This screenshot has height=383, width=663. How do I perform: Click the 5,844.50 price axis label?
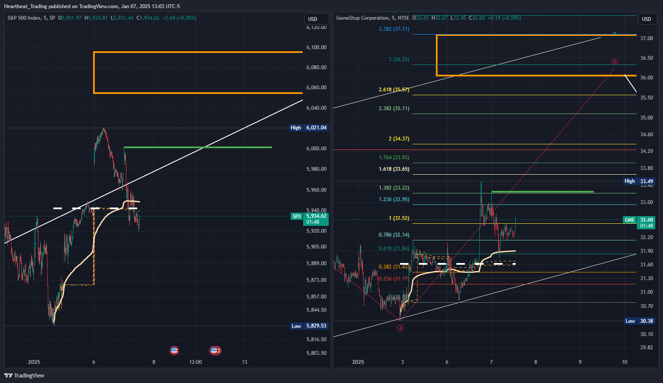pyautogui.click(x=316, y=310)
